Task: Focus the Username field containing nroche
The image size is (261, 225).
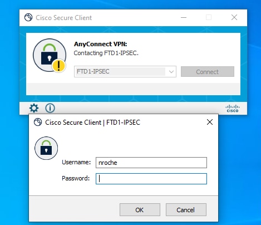Action: 151,163
